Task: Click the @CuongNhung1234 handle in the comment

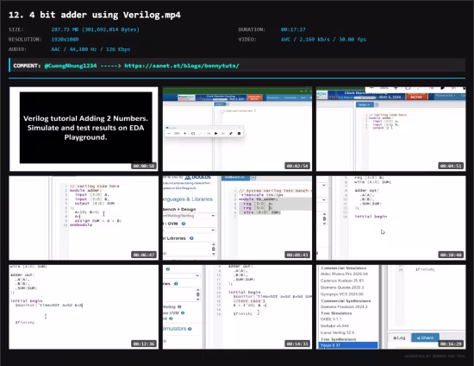Action: (x=71, y=66)
